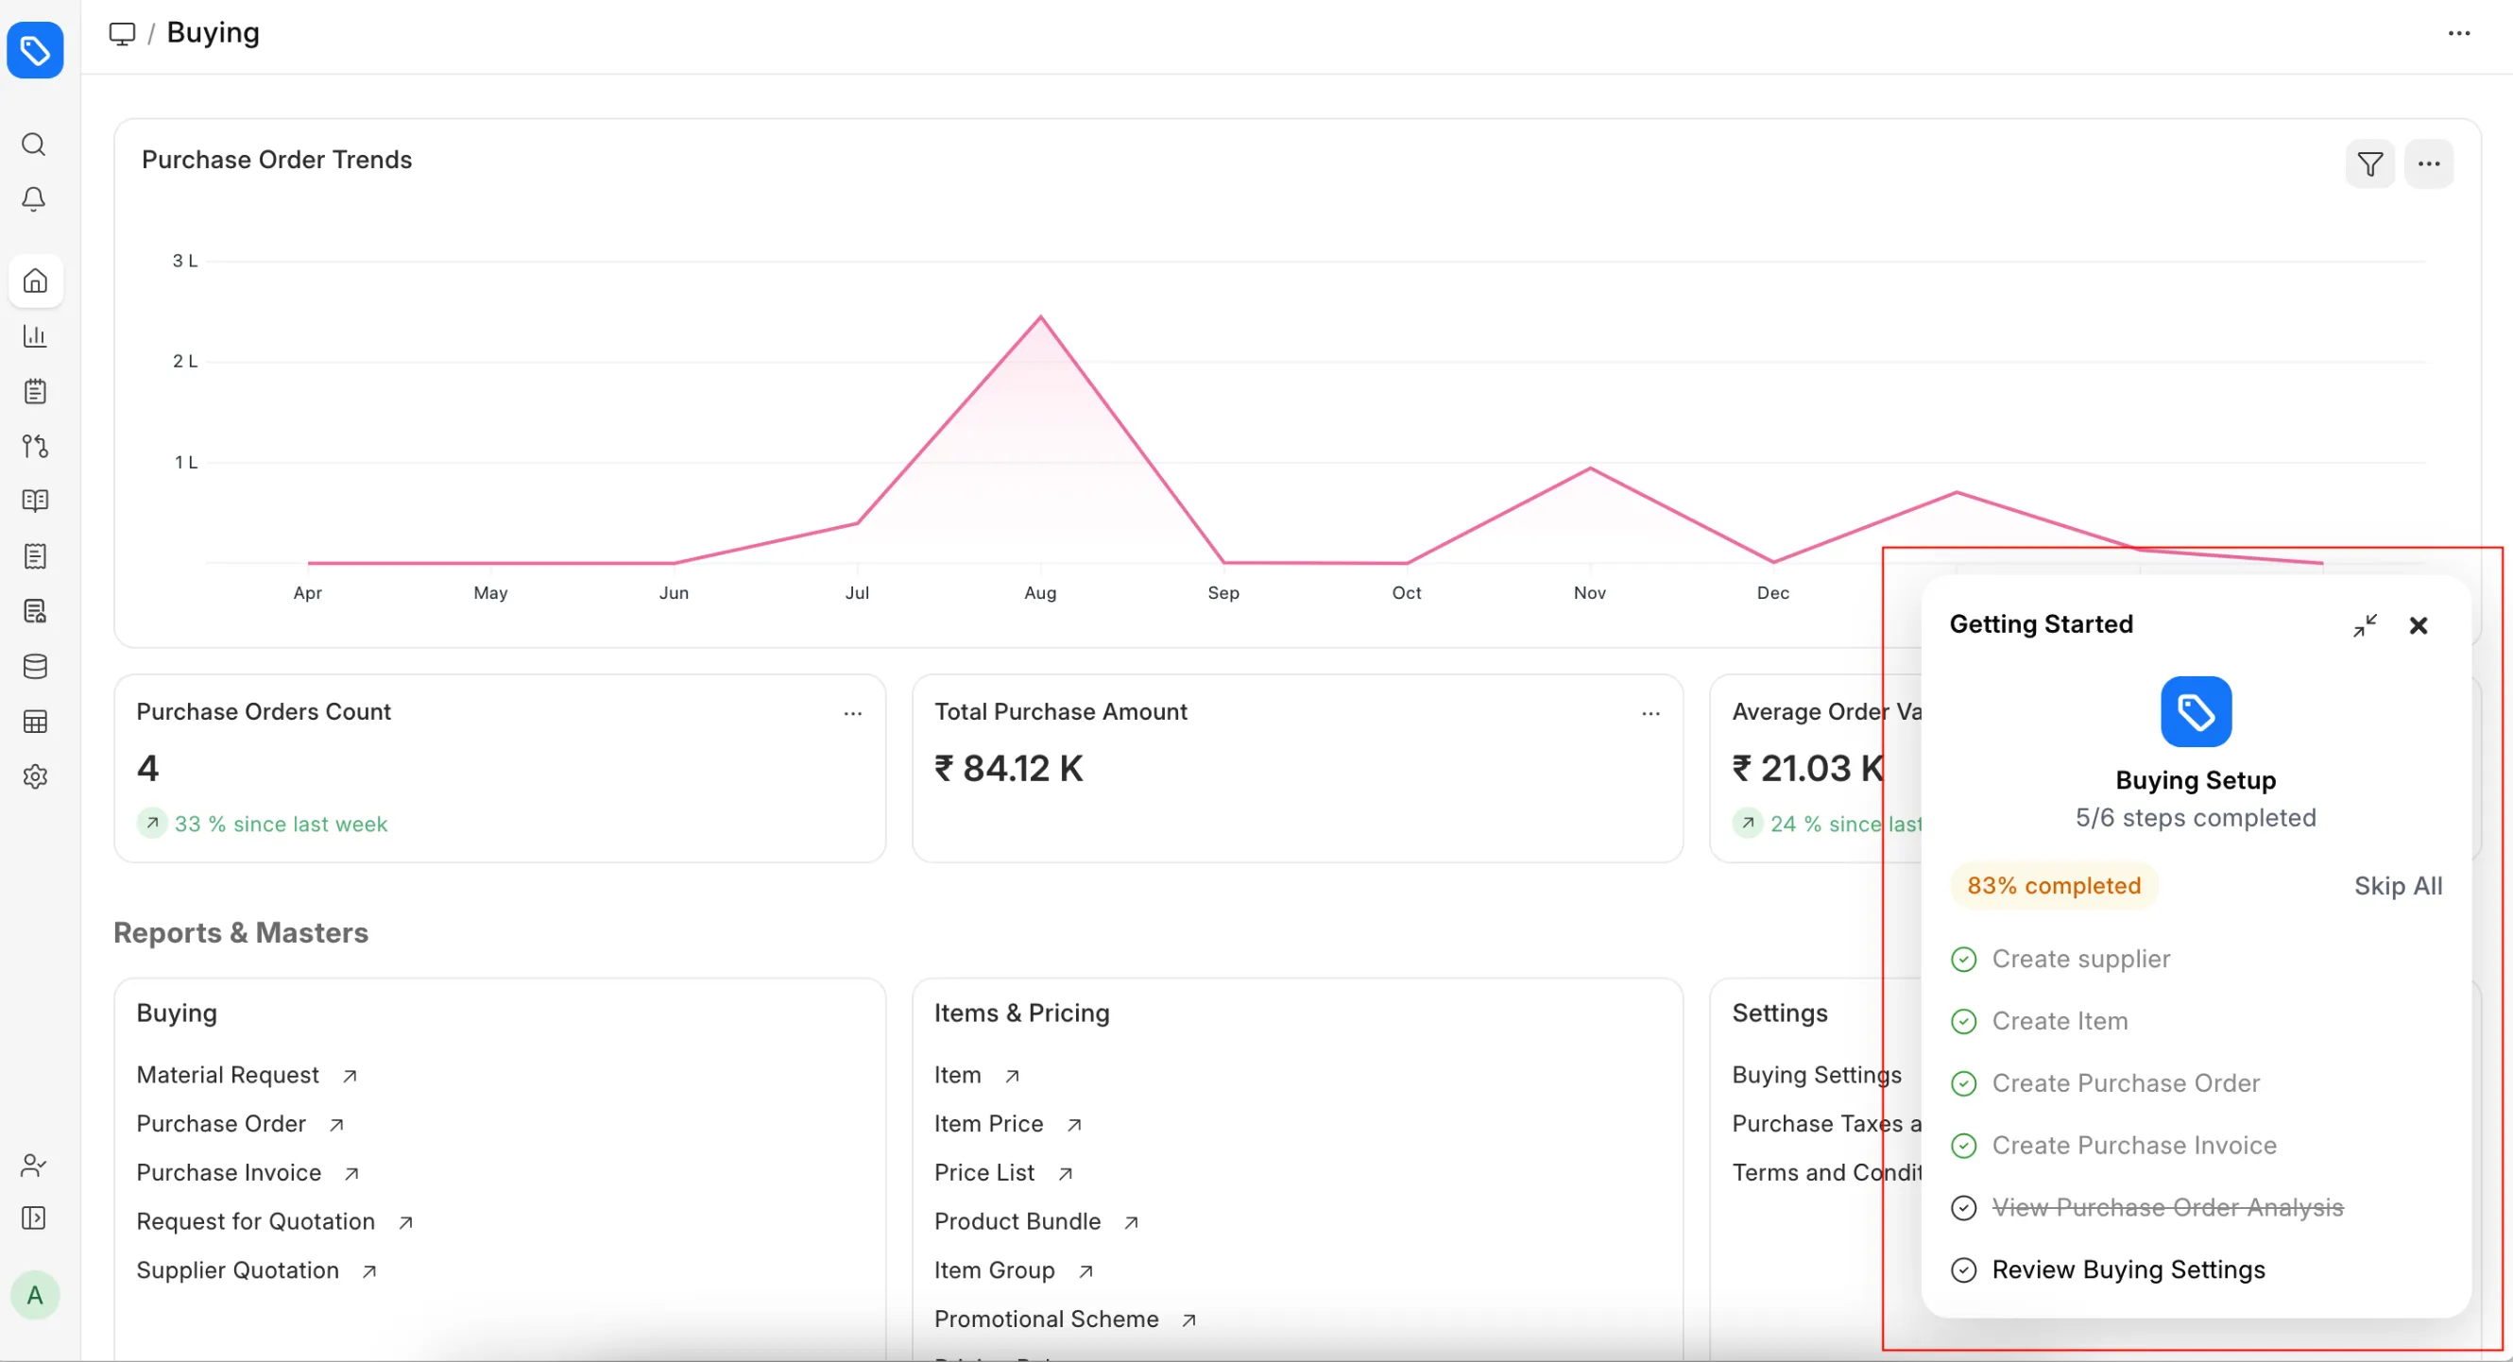
Task: Open notifications bell icon
Action: 34,199
